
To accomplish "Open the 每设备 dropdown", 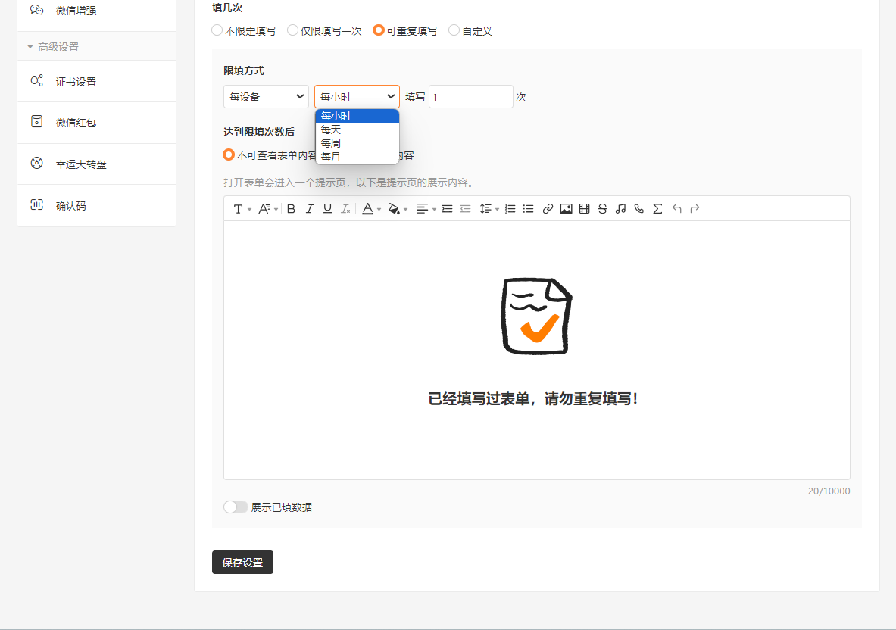I will click(267, 97).
